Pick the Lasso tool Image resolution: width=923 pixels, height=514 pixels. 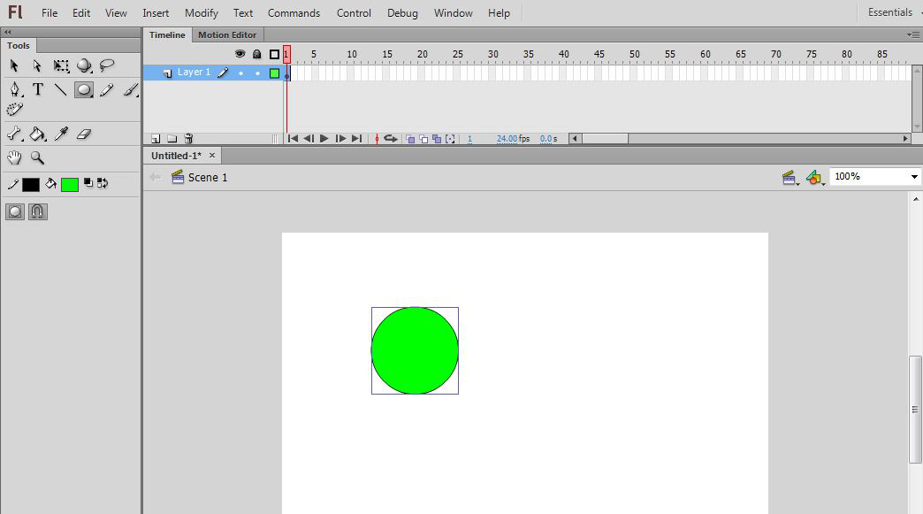click(x=107, y=65)
